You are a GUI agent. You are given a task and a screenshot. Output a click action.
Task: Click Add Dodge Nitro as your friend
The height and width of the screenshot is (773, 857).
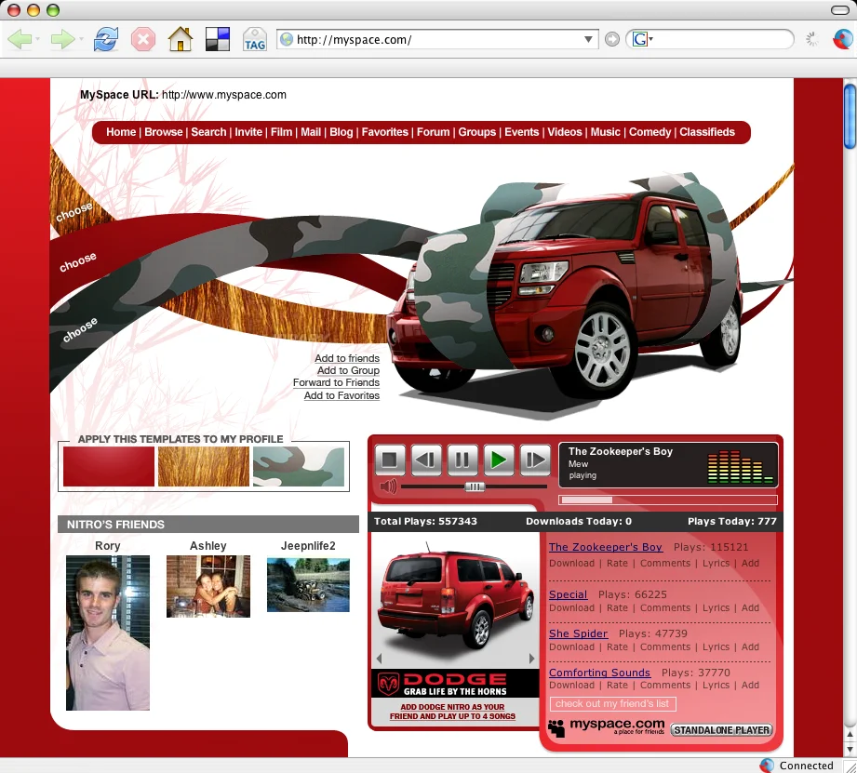point(452,712)
